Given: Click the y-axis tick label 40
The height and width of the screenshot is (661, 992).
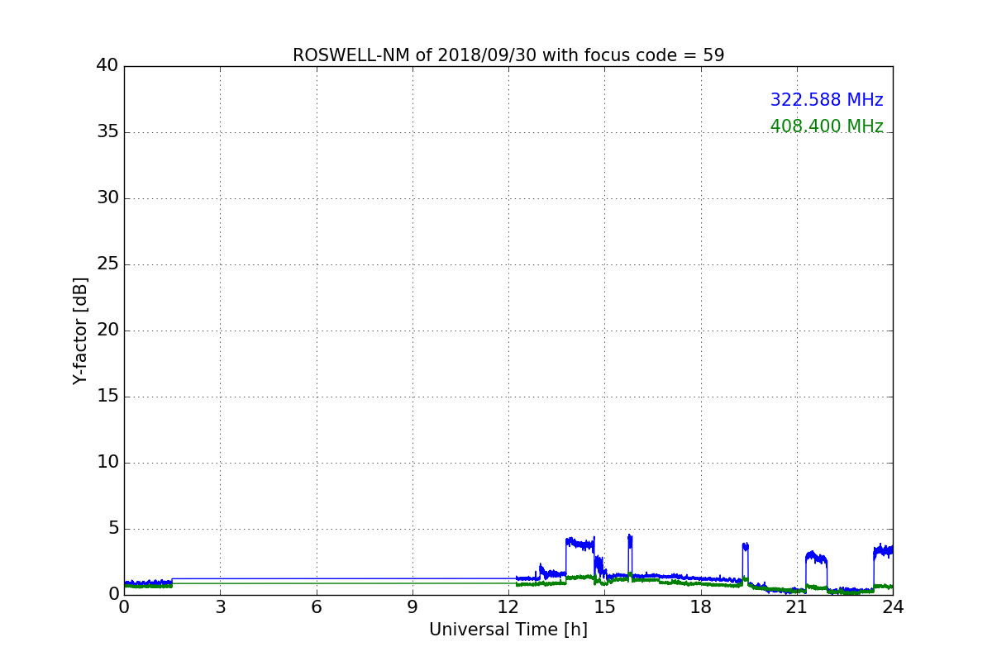Looking at the screenshot, I should pyautogui.click(x=107, y=66).
